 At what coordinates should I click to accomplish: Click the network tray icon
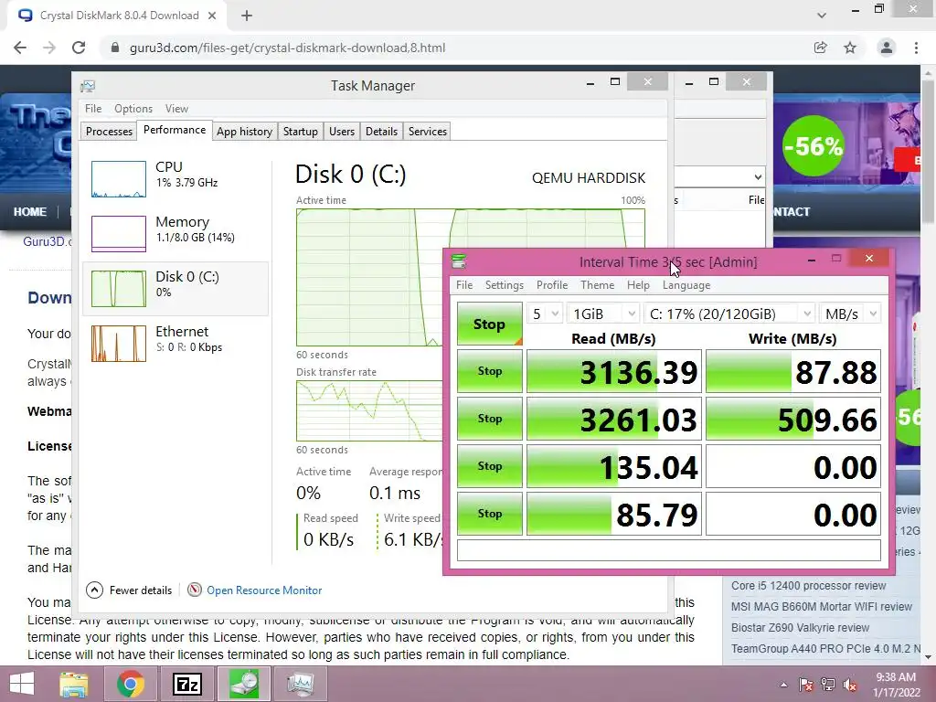click(x=828, y=685)
